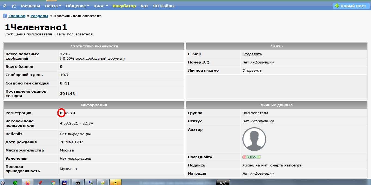
Task: Click the 2465 User Quality value
Action: tap(252, 157)
